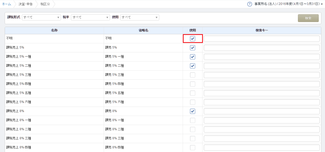Toggle 使用 checkbox for 課税売上 5% 二種
325x152 pixels.
click(x=193, y=66)
